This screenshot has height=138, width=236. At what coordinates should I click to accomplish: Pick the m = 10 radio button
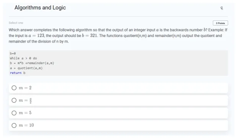pos(14,125)
